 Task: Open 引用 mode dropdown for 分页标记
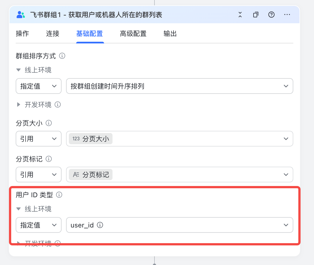tap(39, 175)
